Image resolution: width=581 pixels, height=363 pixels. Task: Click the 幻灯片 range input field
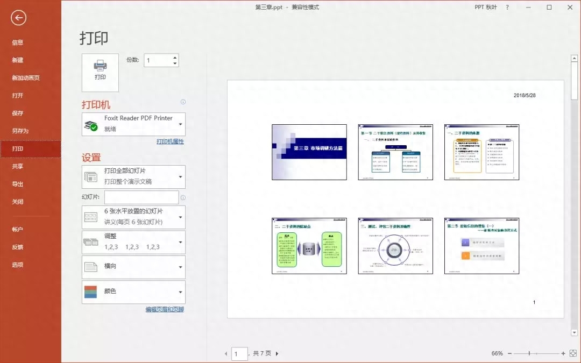click(x=141, y=197)
